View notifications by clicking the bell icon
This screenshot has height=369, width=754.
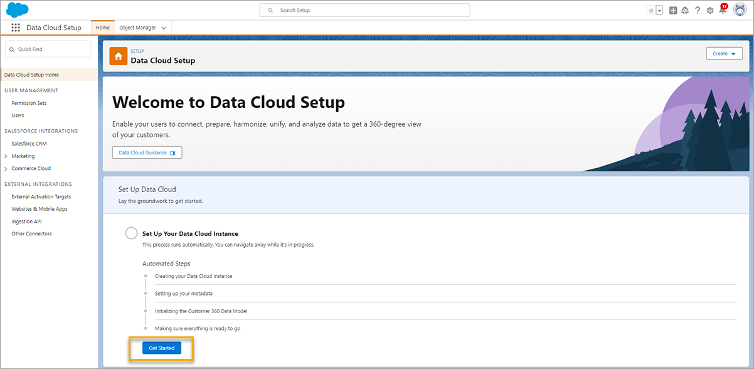coord(722,10)
